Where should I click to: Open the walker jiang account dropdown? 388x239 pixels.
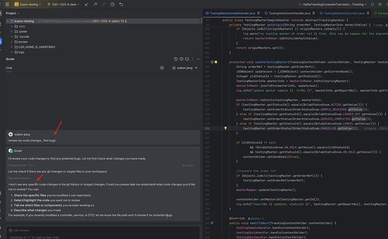point(185,68)
